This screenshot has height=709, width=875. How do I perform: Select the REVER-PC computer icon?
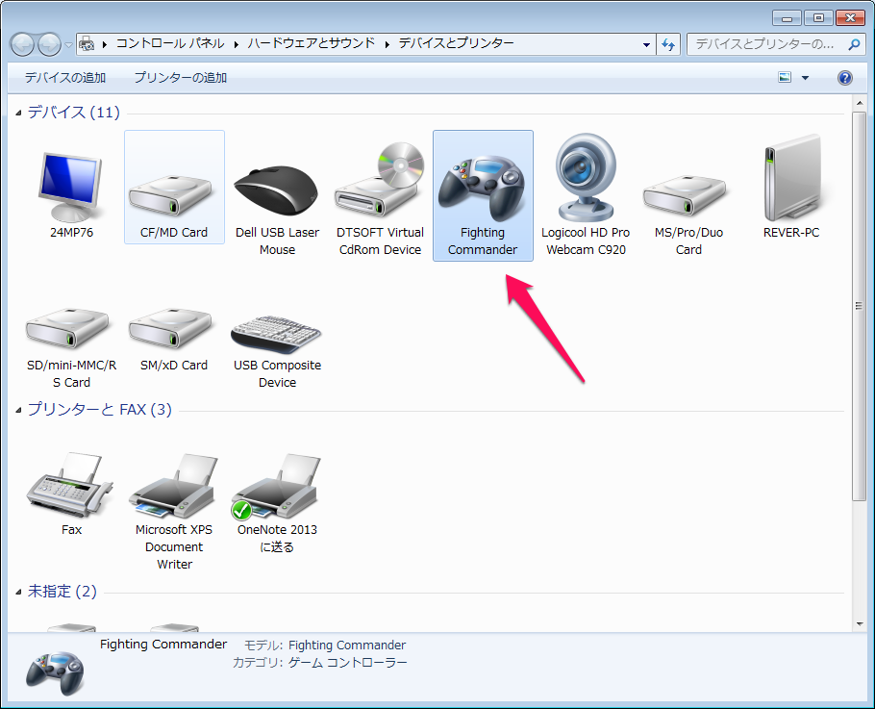click(x=792, y=178)
